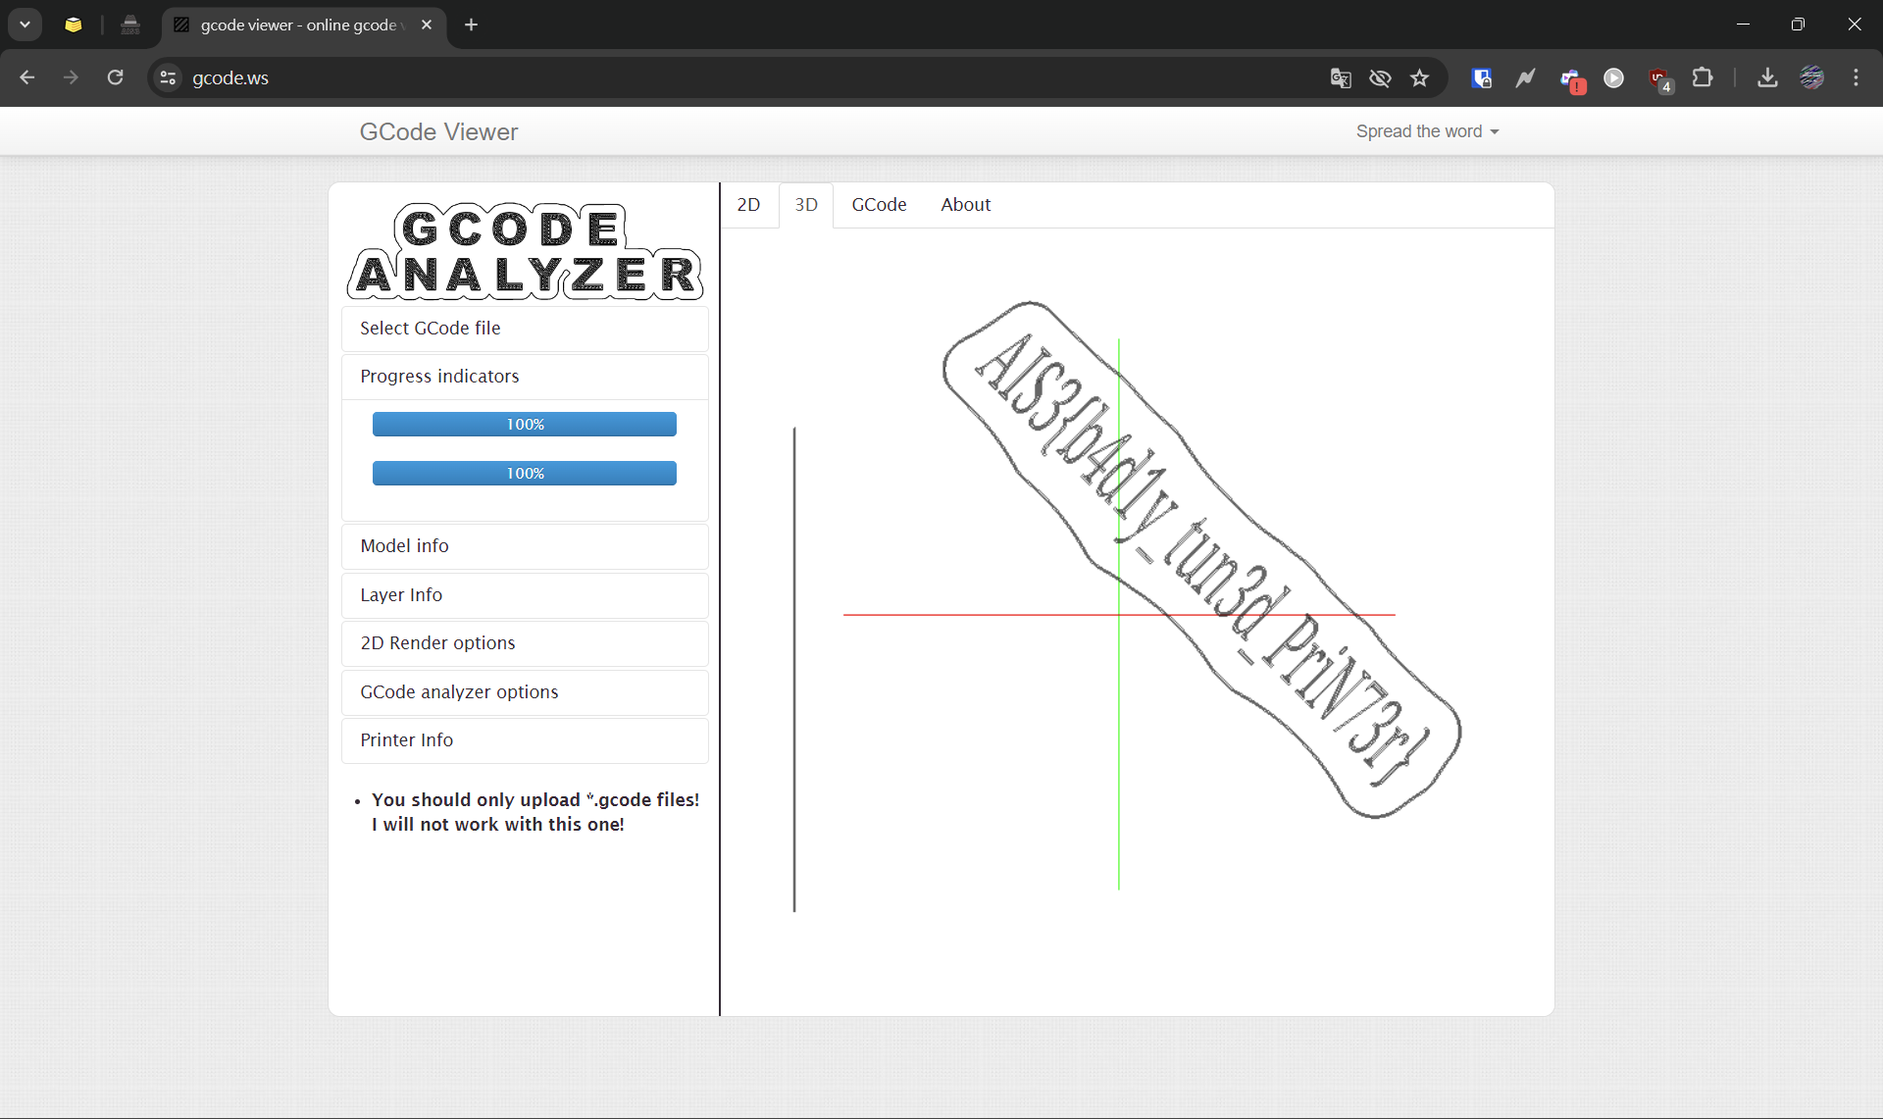Open the GCode analyzer options panel

click(x=524, y=691)
